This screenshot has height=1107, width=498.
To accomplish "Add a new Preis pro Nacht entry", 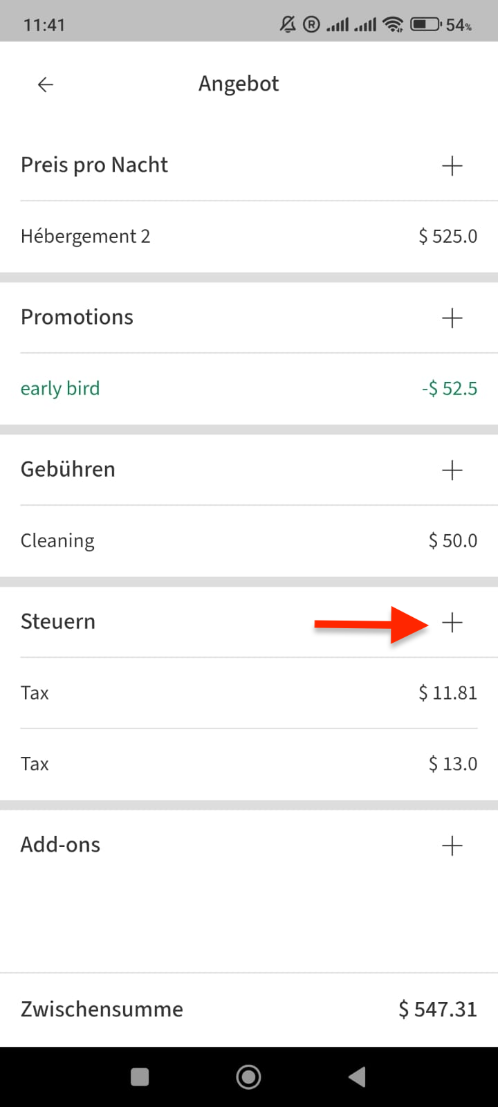I will [x=452, y=165].
